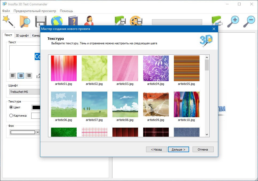Viewport: 258px width, 181px height.
Task: Open the Trebuchet MS font dropdown
Action: click(x=25, y=92)
